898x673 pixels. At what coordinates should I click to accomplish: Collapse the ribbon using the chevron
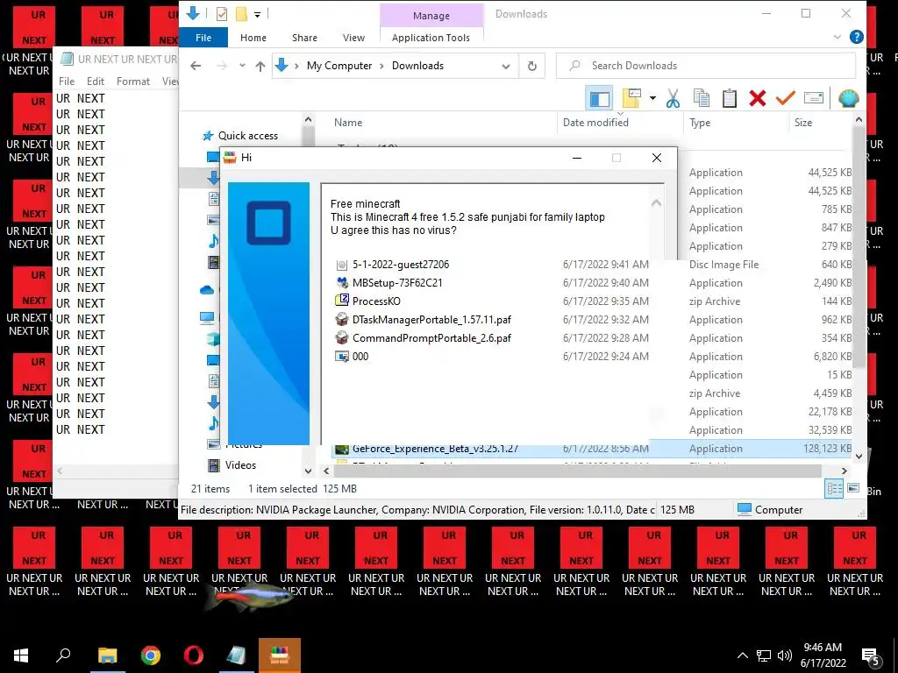pos(837,37)
